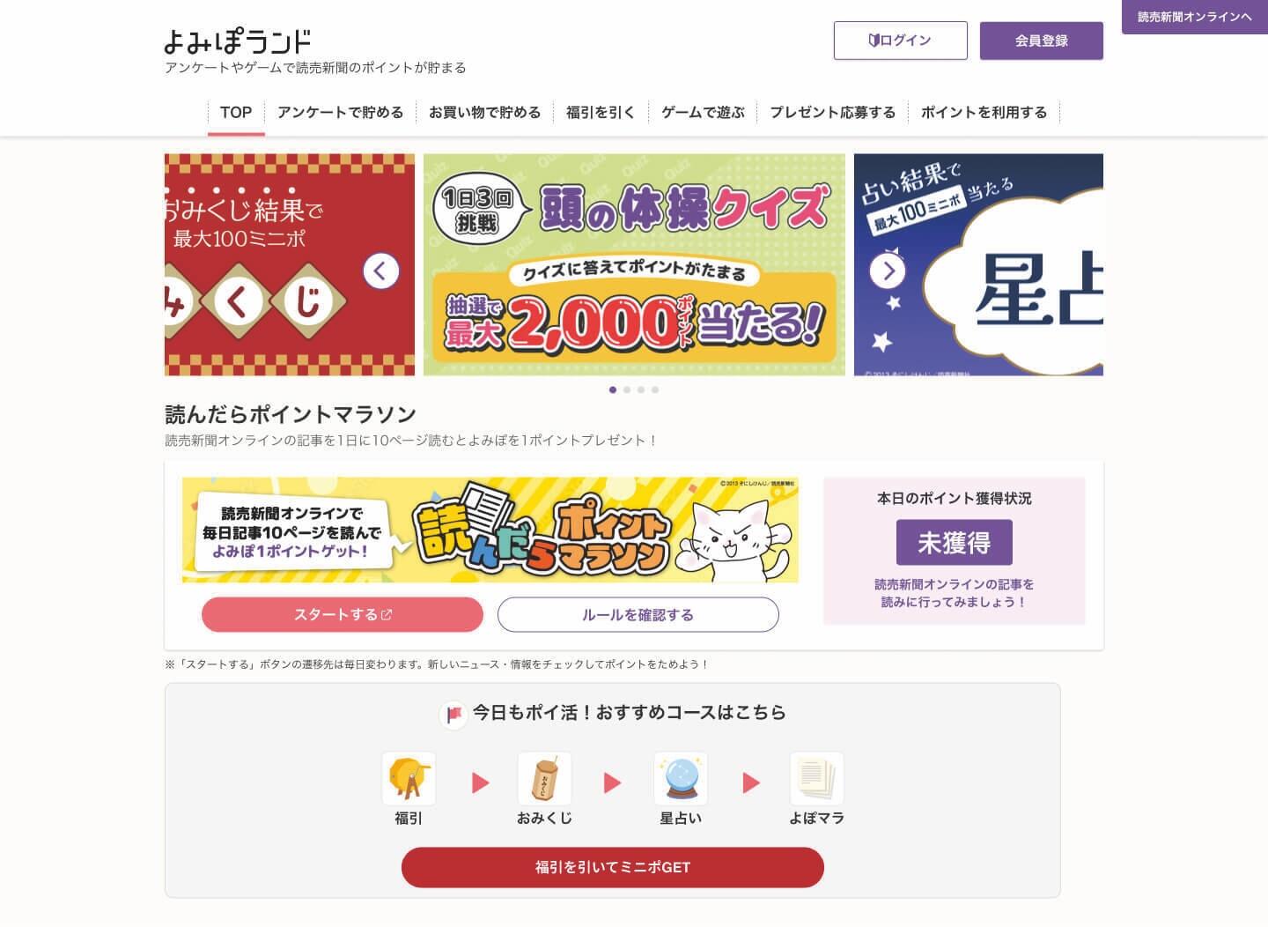This screenshot has width=1268, height=927.
Task: Start the marathon with スタートする button
Action: tap(343, 615)
